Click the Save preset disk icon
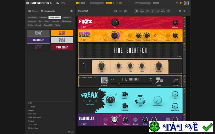Screen dimensions: 215x134 point(120,11)
